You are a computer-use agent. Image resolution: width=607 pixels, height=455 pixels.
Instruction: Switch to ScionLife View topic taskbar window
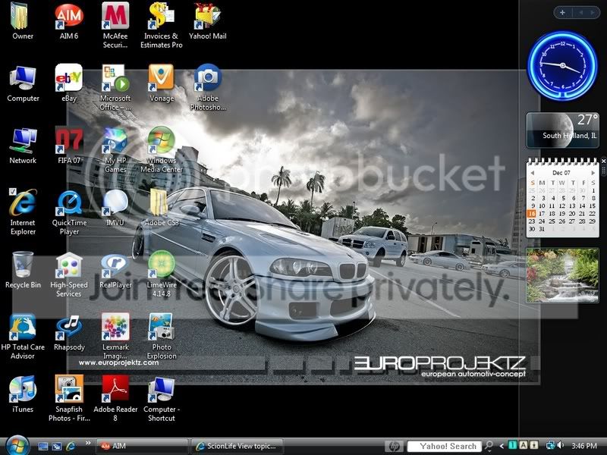(x=237, y=446)
